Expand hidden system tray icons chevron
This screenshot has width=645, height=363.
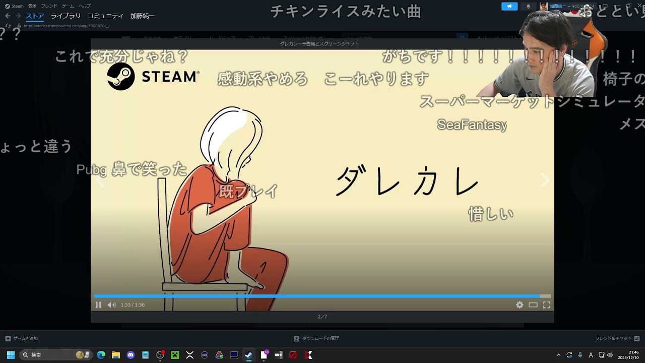pos(558,355)
